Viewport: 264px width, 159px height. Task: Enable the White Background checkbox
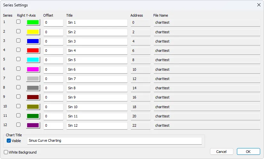point(6,152)
